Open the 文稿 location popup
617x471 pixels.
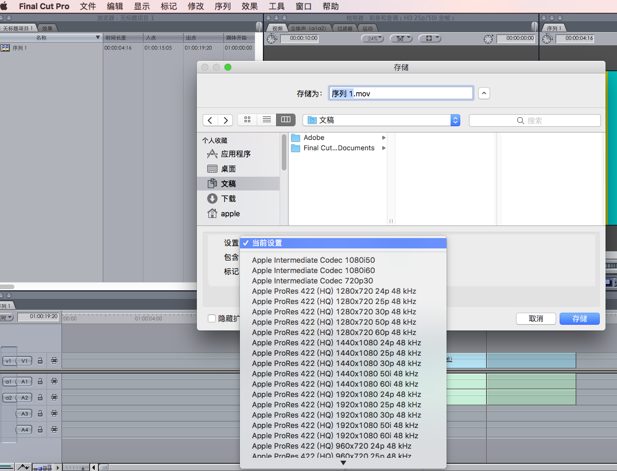point(381,120)
